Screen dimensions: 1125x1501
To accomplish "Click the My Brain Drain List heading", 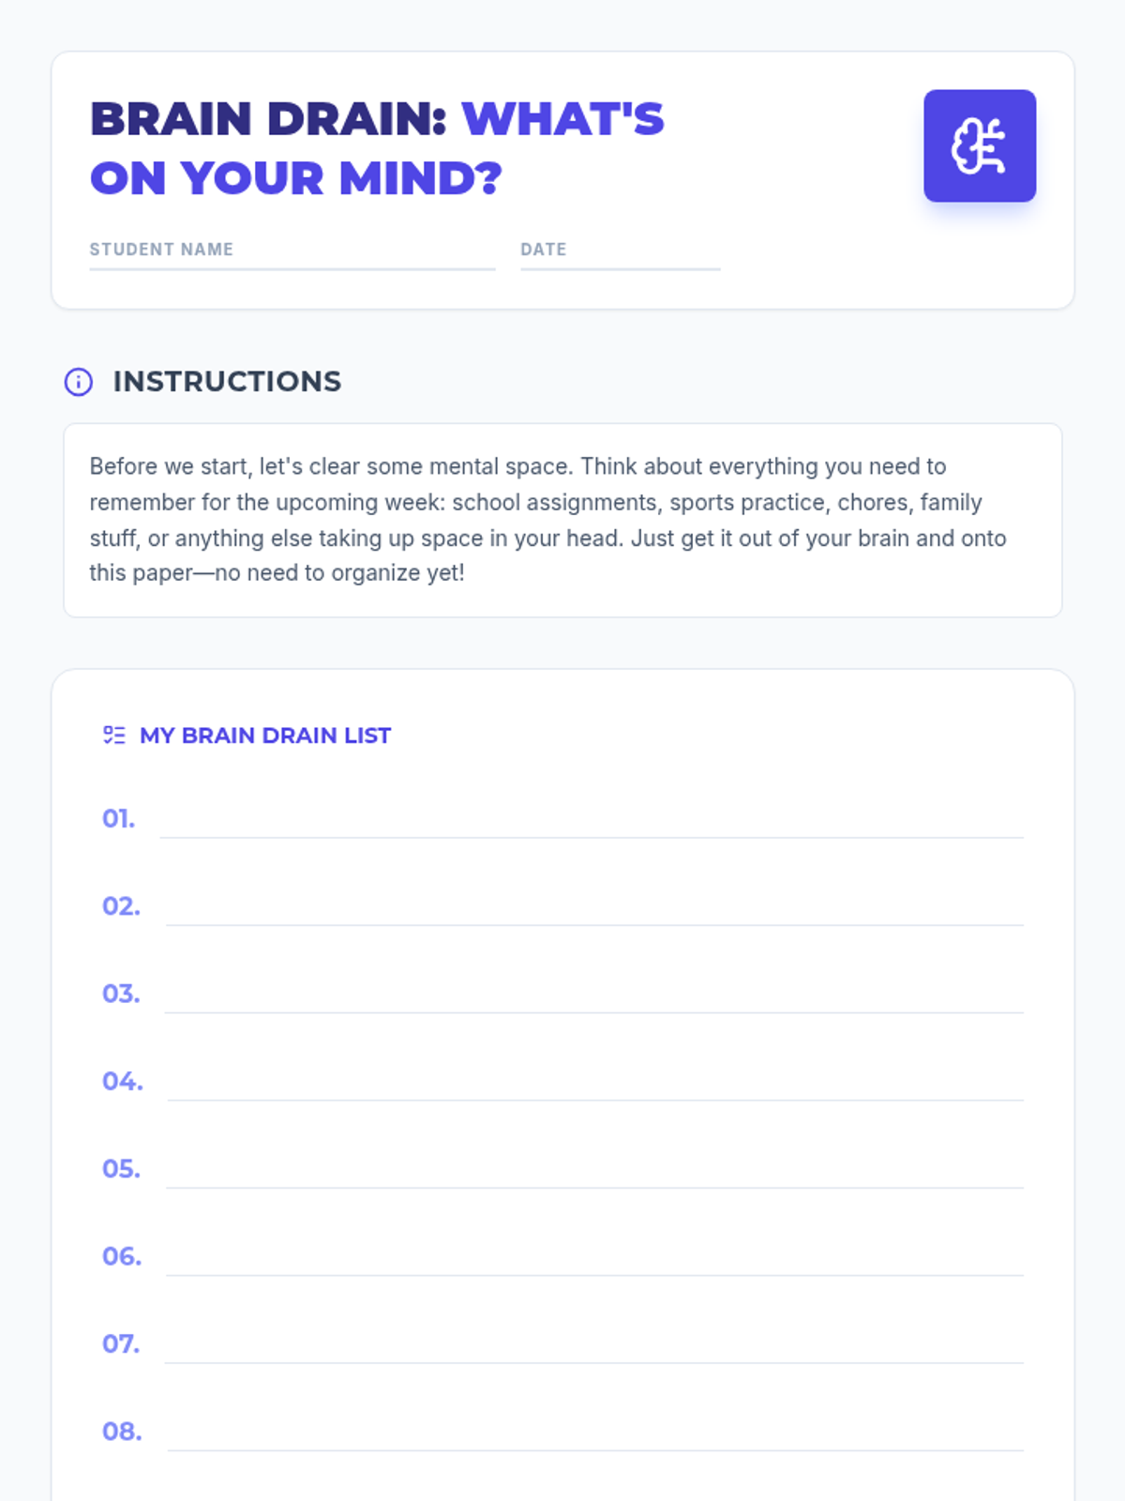I will [265, 735].
